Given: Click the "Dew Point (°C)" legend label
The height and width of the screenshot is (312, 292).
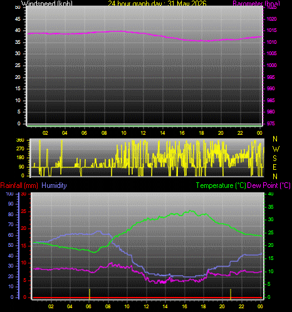Looking at the screenshot, I should click(269, 185).
